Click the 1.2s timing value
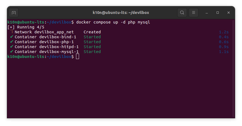 tap(224, 32)
